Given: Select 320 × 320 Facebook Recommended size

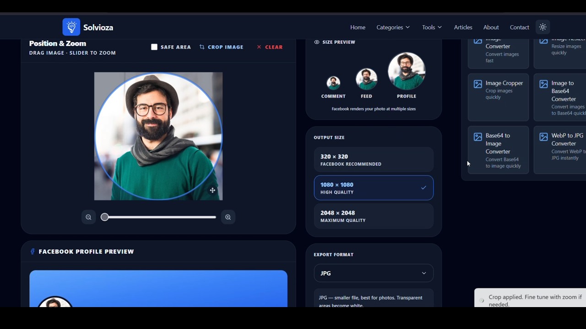Looking at the screenshot, I should tap(374, 159).
